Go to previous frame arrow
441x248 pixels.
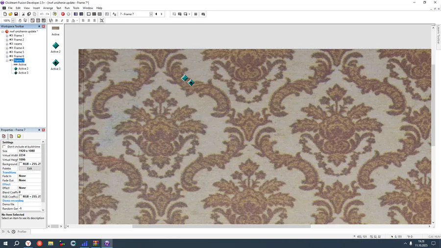click(x=156, y=14)
